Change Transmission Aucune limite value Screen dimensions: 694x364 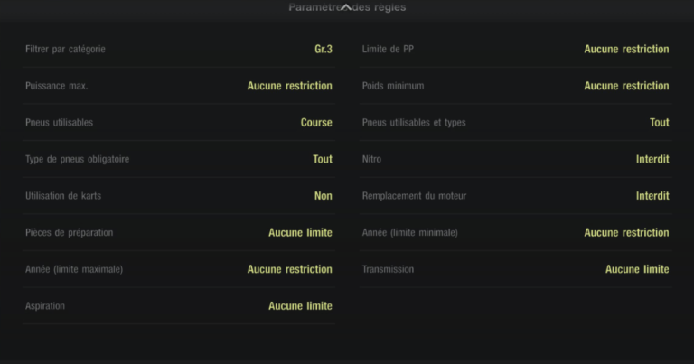pyautogui.click(x=637, y=269)
